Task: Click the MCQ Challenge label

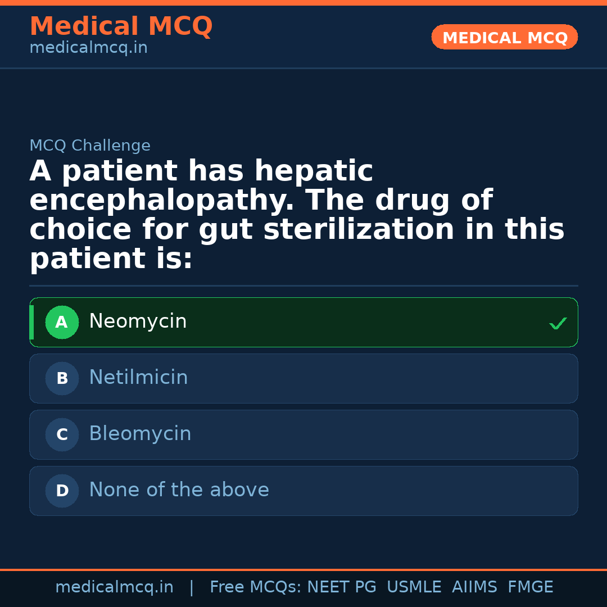Action: tap(90, 146)
